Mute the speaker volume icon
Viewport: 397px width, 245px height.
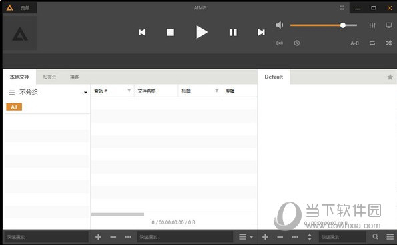(280, 25)
